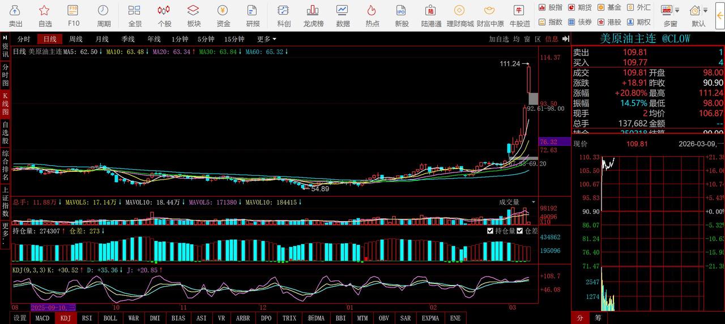Open 分时图 in left sidebar
725x324 pixels.
pos(5,75)
